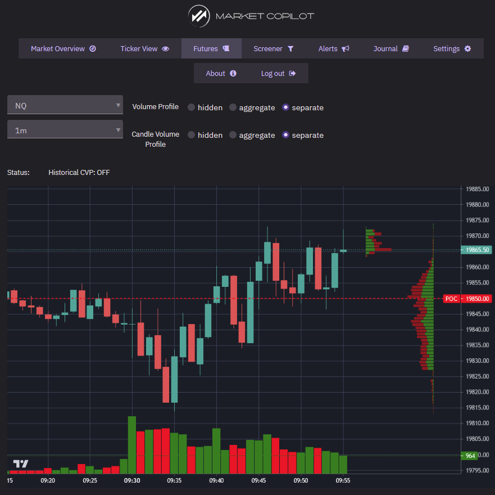Screen dimensions: 495x495
Task: Set Candle Volume Profile to aggregate
Action: coord(233,134)
